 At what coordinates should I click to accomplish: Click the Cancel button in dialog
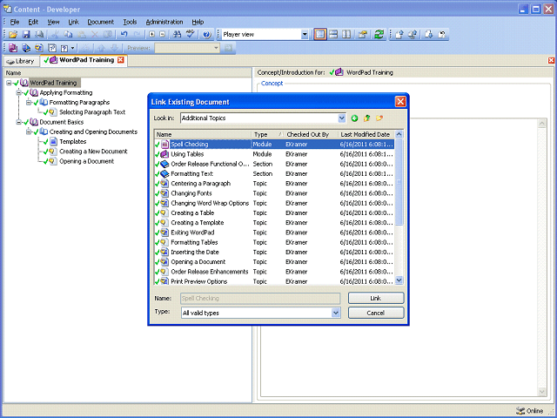[x=376, y=313]
